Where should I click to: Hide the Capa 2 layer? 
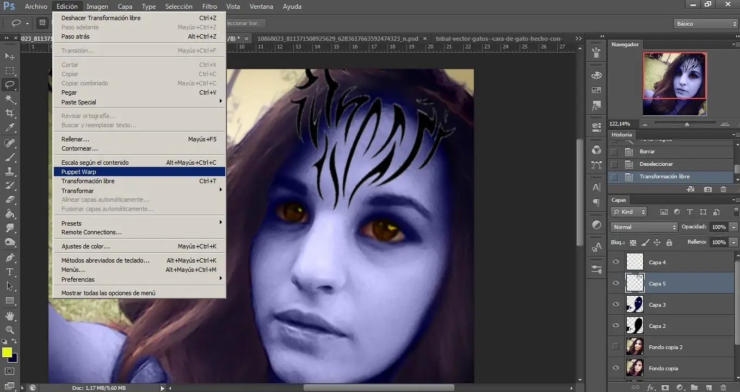[616, 326]
